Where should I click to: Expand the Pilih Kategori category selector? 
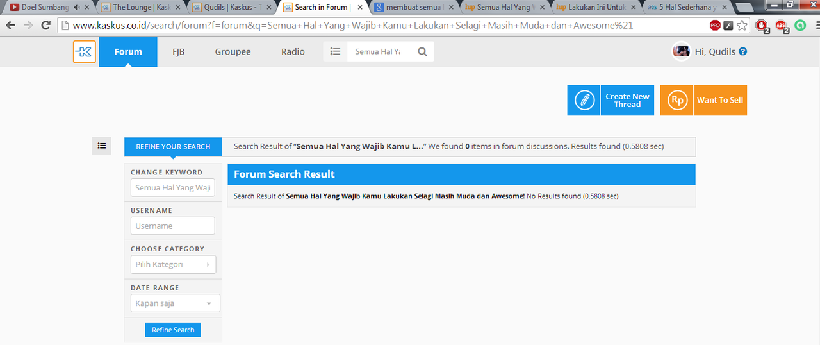[x=173, y=264]
